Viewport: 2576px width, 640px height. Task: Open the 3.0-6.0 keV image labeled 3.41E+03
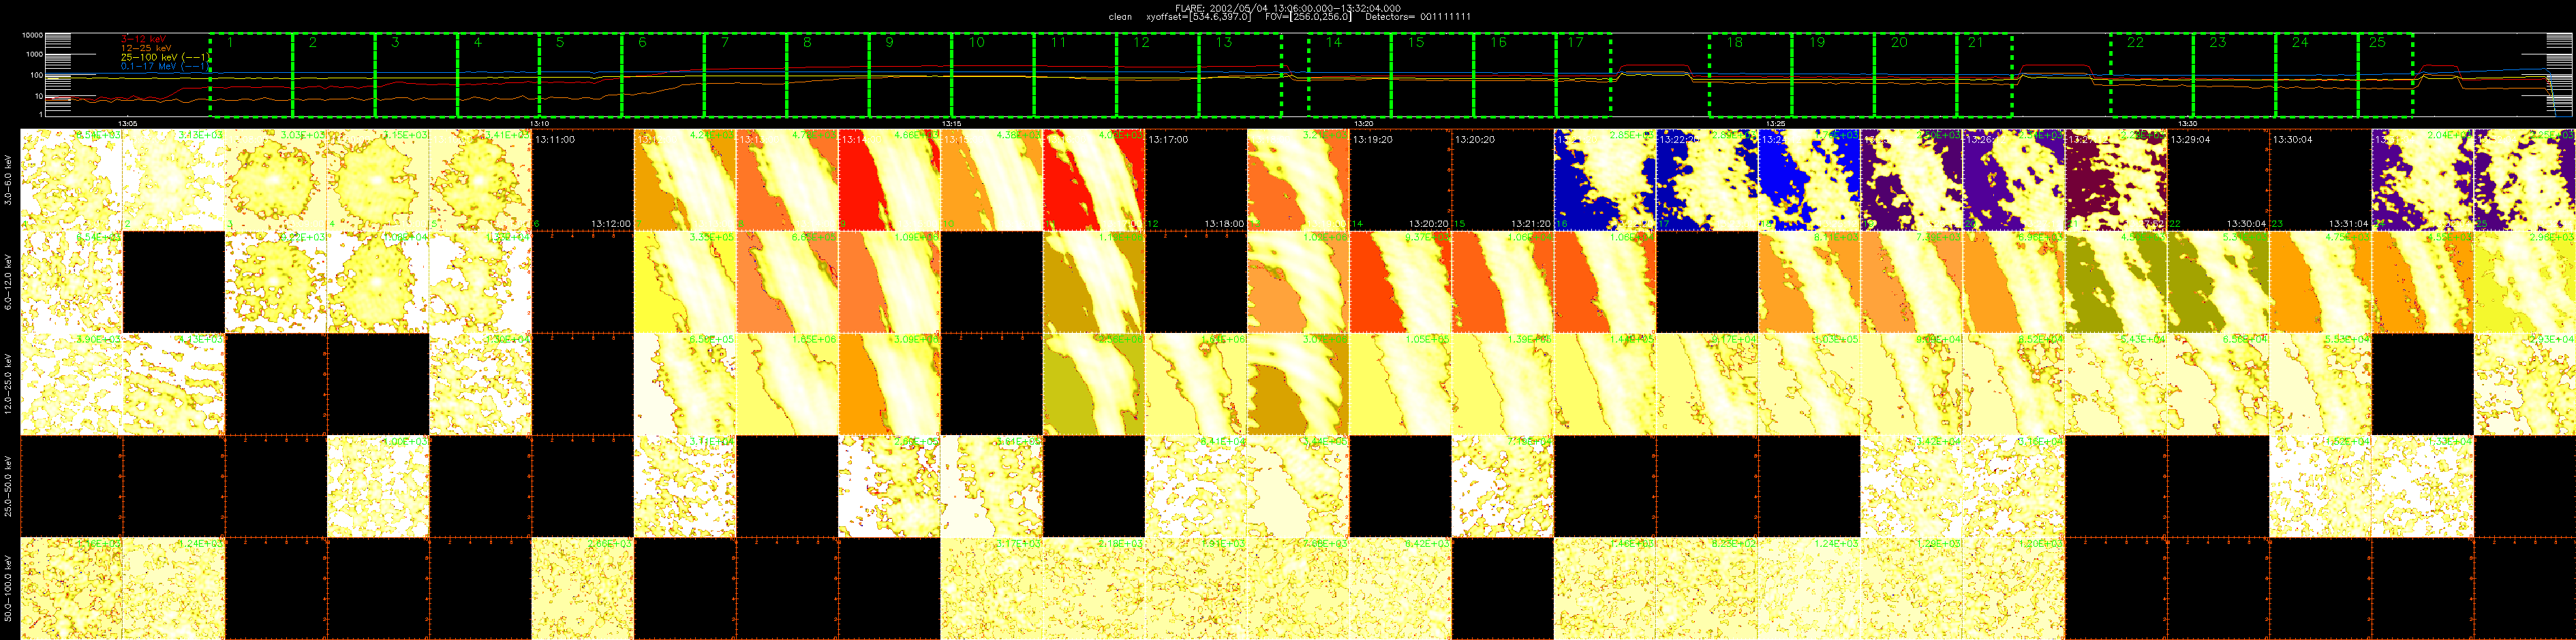tap(480, 180)
